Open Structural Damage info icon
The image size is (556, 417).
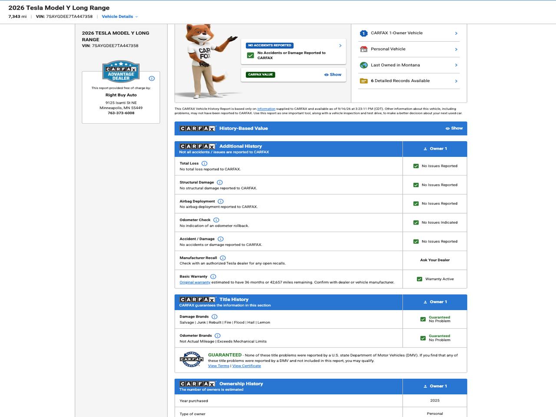(220, 182)
